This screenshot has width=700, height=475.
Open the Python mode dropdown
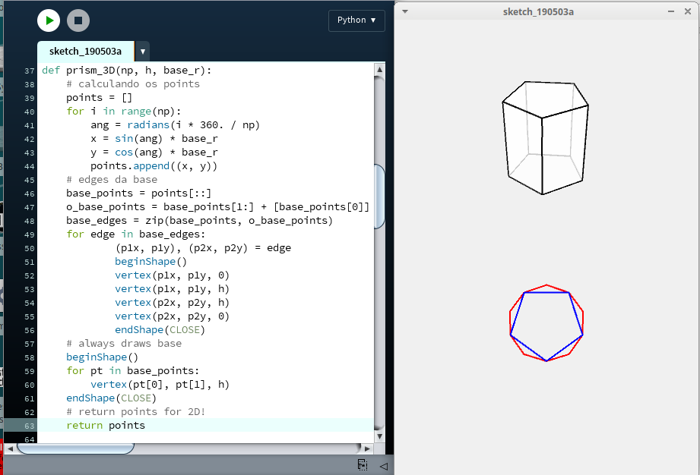(356, 20)
